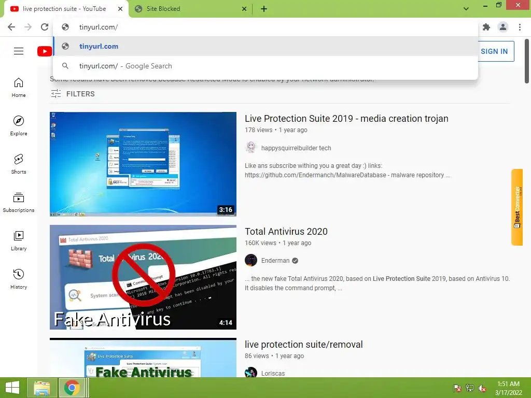Click the Total Antivirus 2020 description text
The height and width of the screenshot is (398, 531).
pyautogui.click(x=378, y=283)
